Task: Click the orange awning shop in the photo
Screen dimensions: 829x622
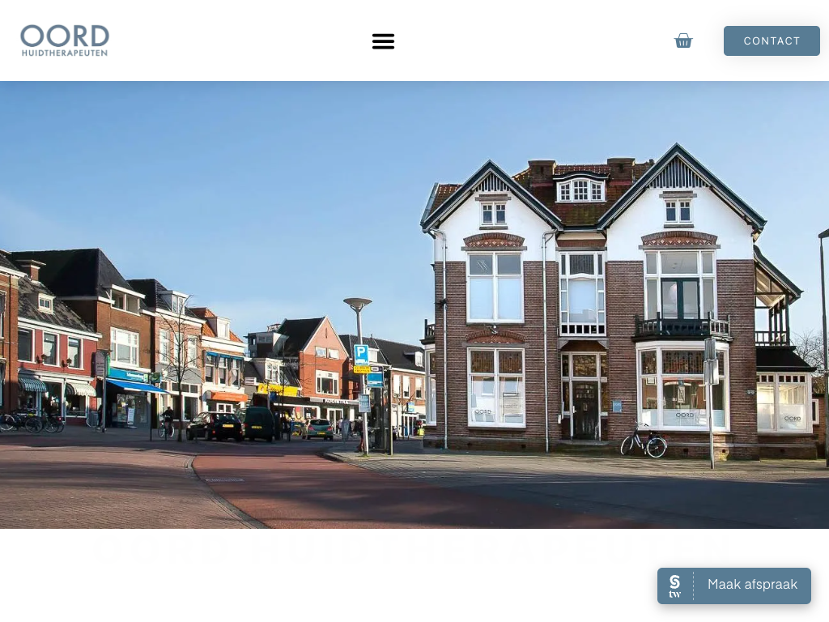Action: pyautogui.click(x=227, y=397)
